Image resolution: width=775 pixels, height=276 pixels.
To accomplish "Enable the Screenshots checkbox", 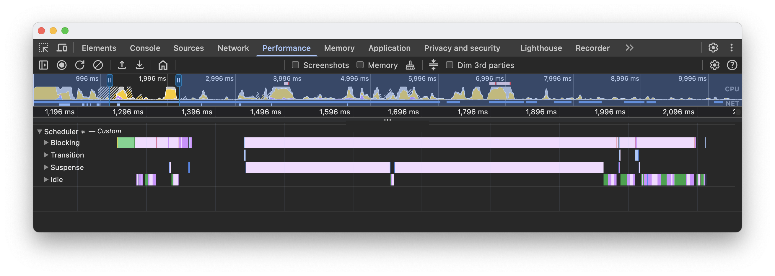I will (x=295, y=65).
